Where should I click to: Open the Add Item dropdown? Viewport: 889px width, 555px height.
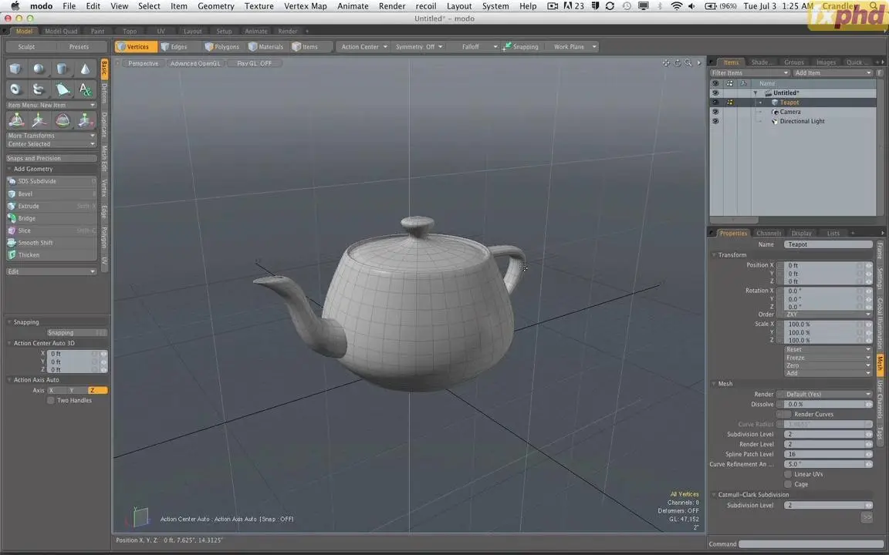click(x=832, y=73)
